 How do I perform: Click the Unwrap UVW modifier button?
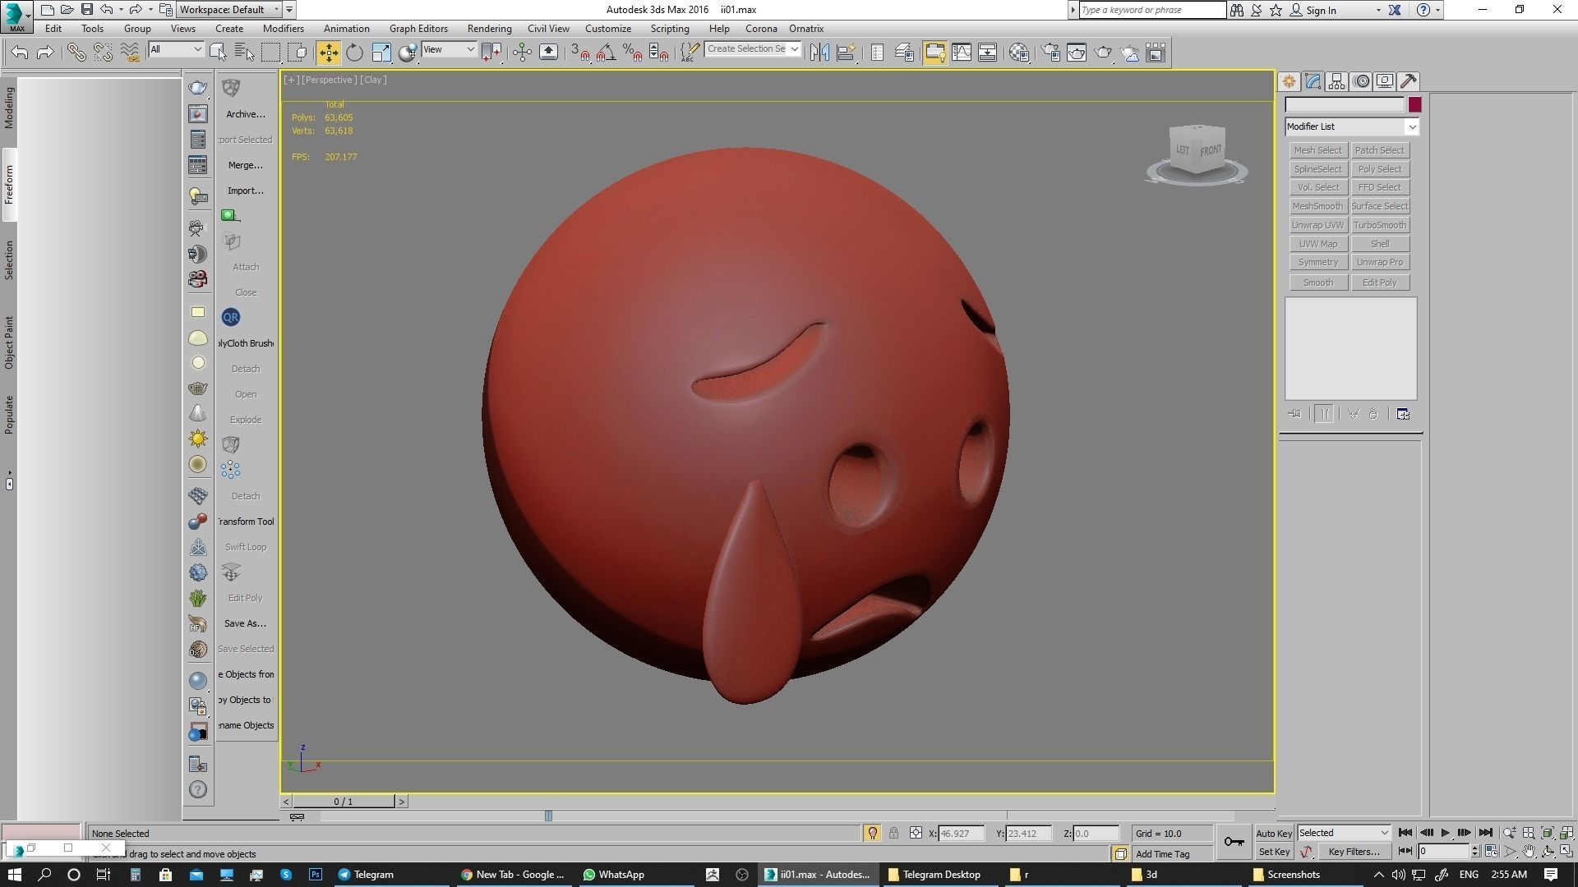pyautogui.click(x=1317, y=225)
